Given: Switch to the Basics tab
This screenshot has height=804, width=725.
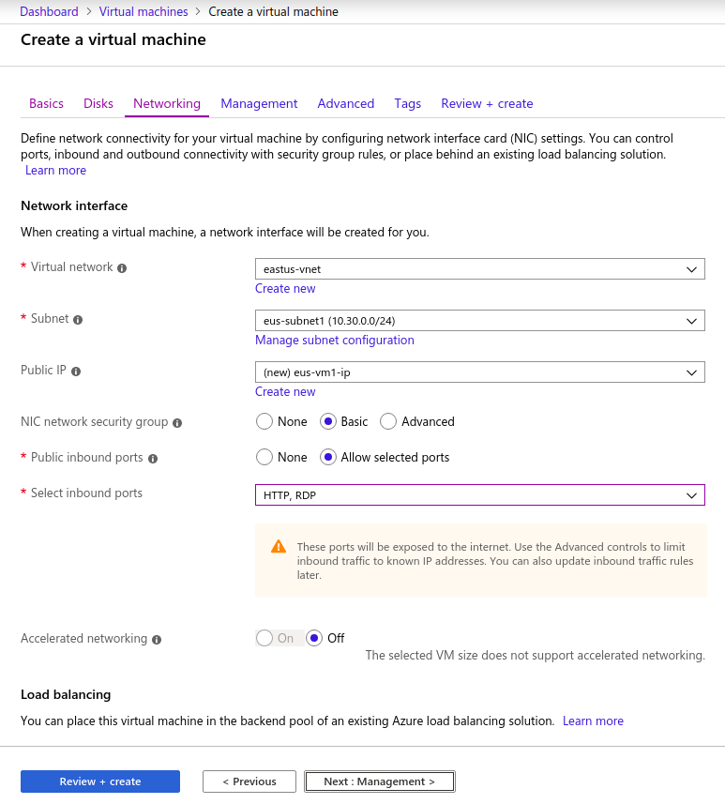Looking at the screenshot, I should click(46, 103).
